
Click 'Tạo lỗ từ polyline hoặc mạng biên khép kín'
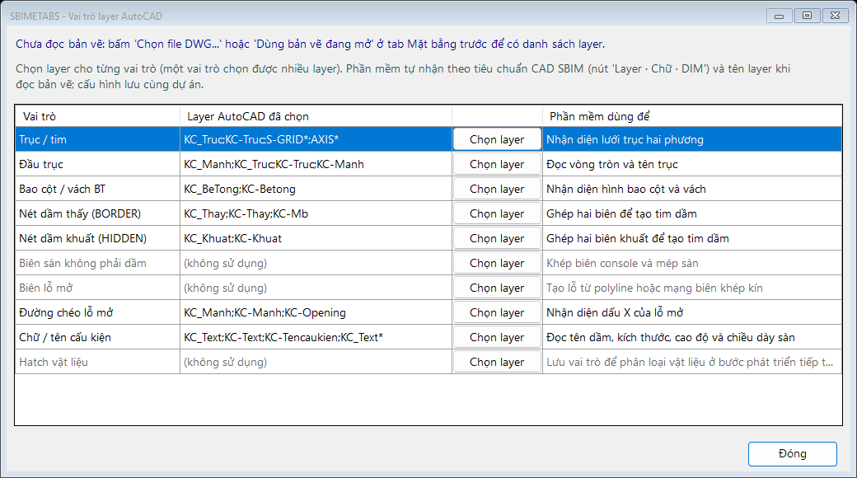coord(692,288)
